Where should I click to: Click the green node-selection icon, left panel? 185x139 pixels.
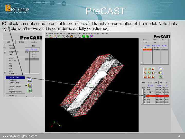point(30,91)
